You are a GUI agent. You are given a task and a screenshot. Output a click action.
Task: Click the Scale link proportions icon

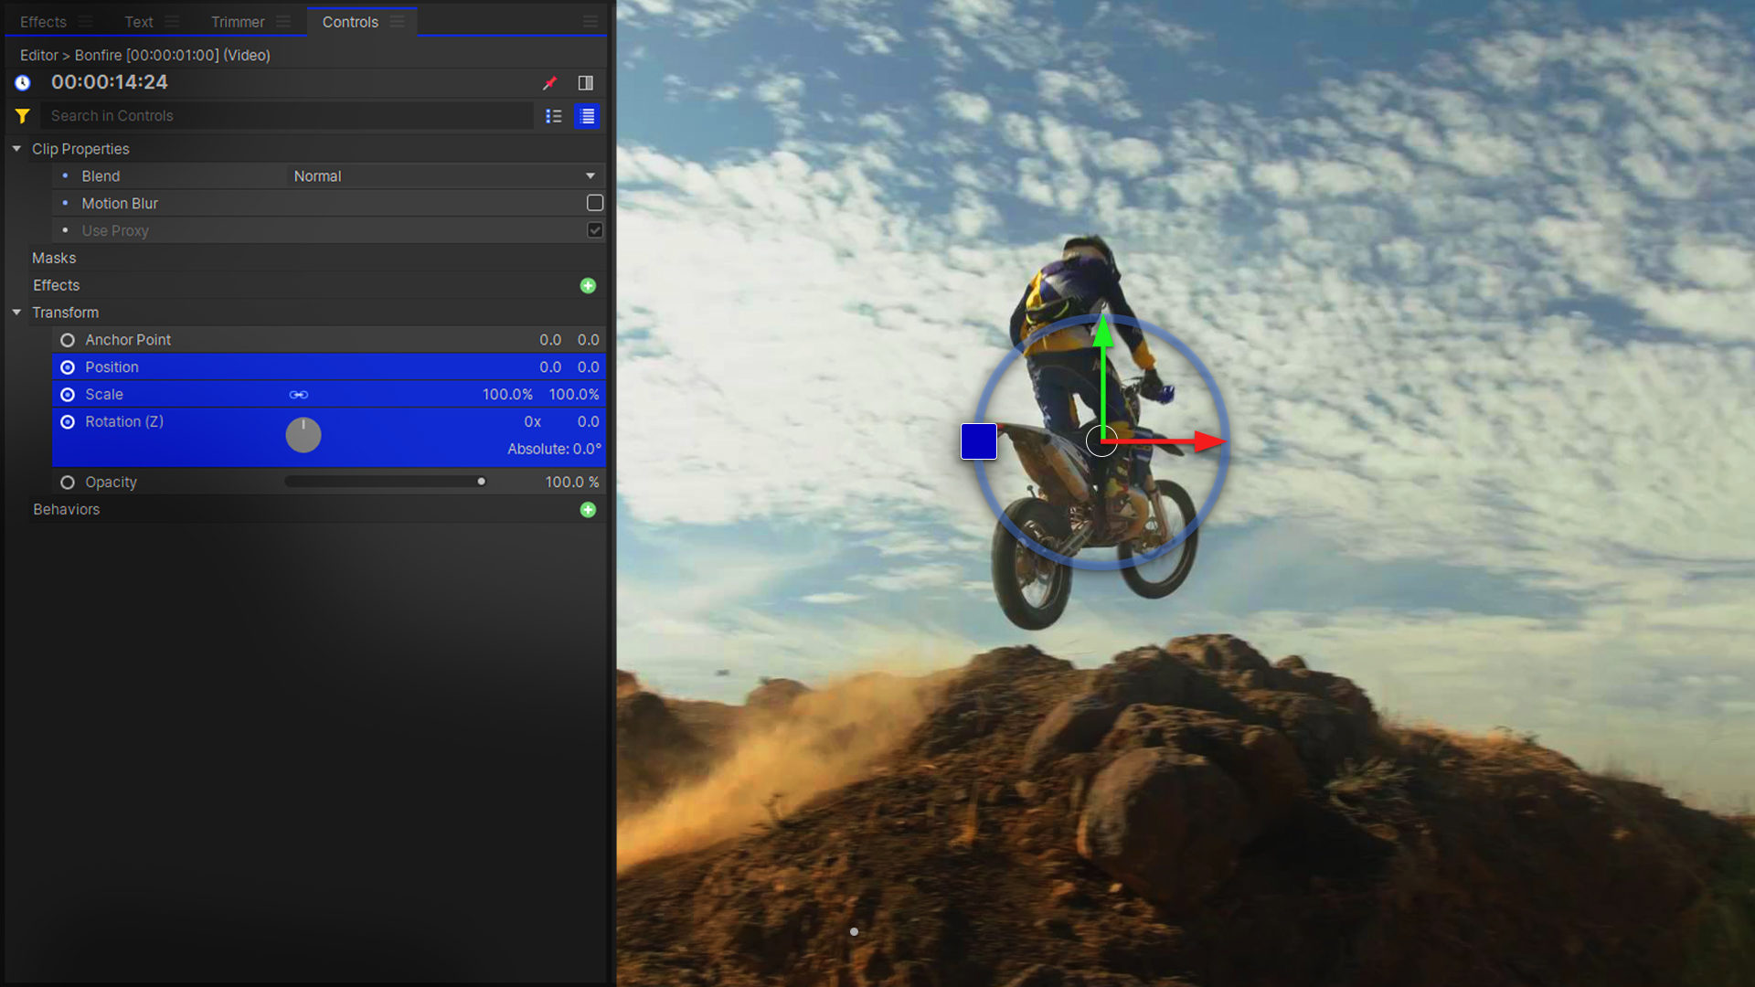click(x=299, y=395)
